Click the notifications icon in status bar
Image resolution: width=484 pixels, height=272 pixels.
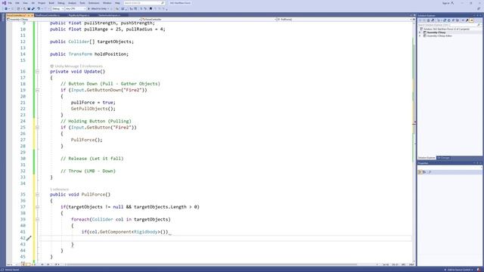coord(479,270)
